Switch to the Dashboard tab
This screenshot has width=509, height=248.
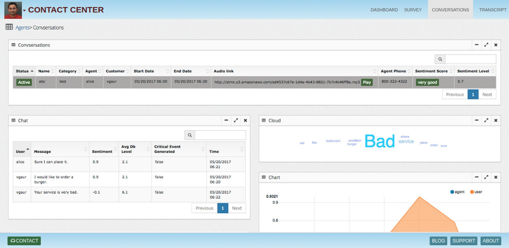[x=384, y=10]
